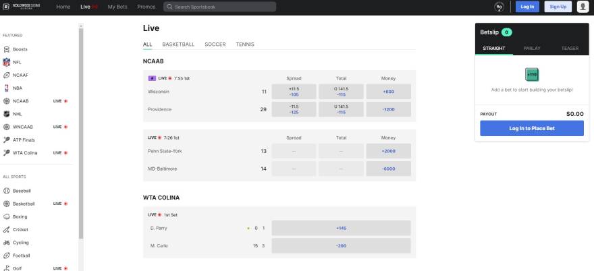The width and height of the screenshot is (594, 271).
Task: Click the Baseball sport icon
Action: pyautogui.click(x=7, y=191)
